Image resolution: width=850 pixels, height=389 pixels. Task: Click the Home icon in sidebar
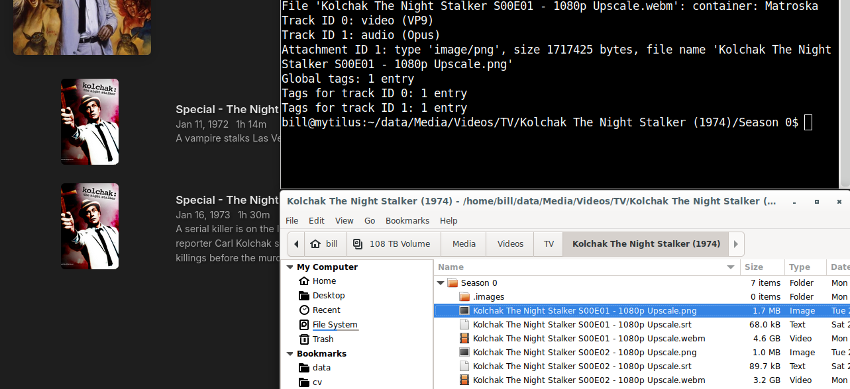coord(304,281)
